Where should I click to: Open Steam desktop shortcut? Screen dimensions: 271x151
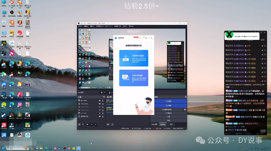[4, 116]
